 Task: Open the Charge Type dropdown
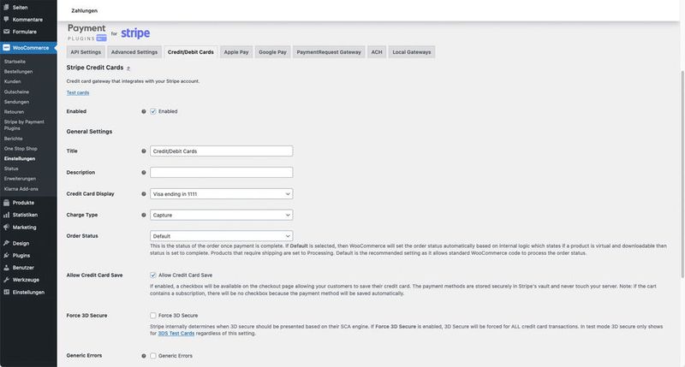coord(221,215)
